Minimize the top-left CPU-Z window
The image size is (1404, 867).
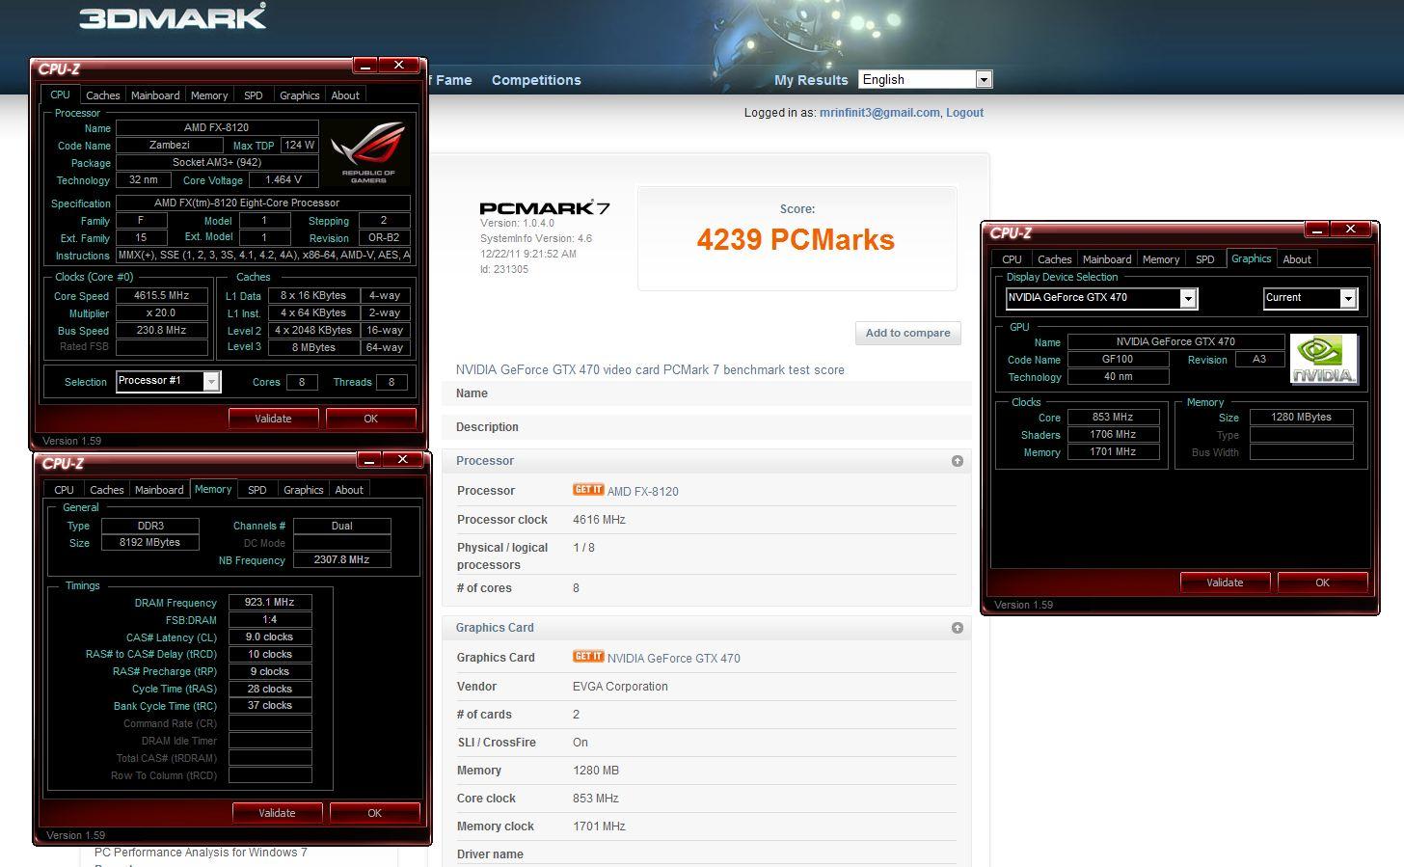click(x=365, y=66)
